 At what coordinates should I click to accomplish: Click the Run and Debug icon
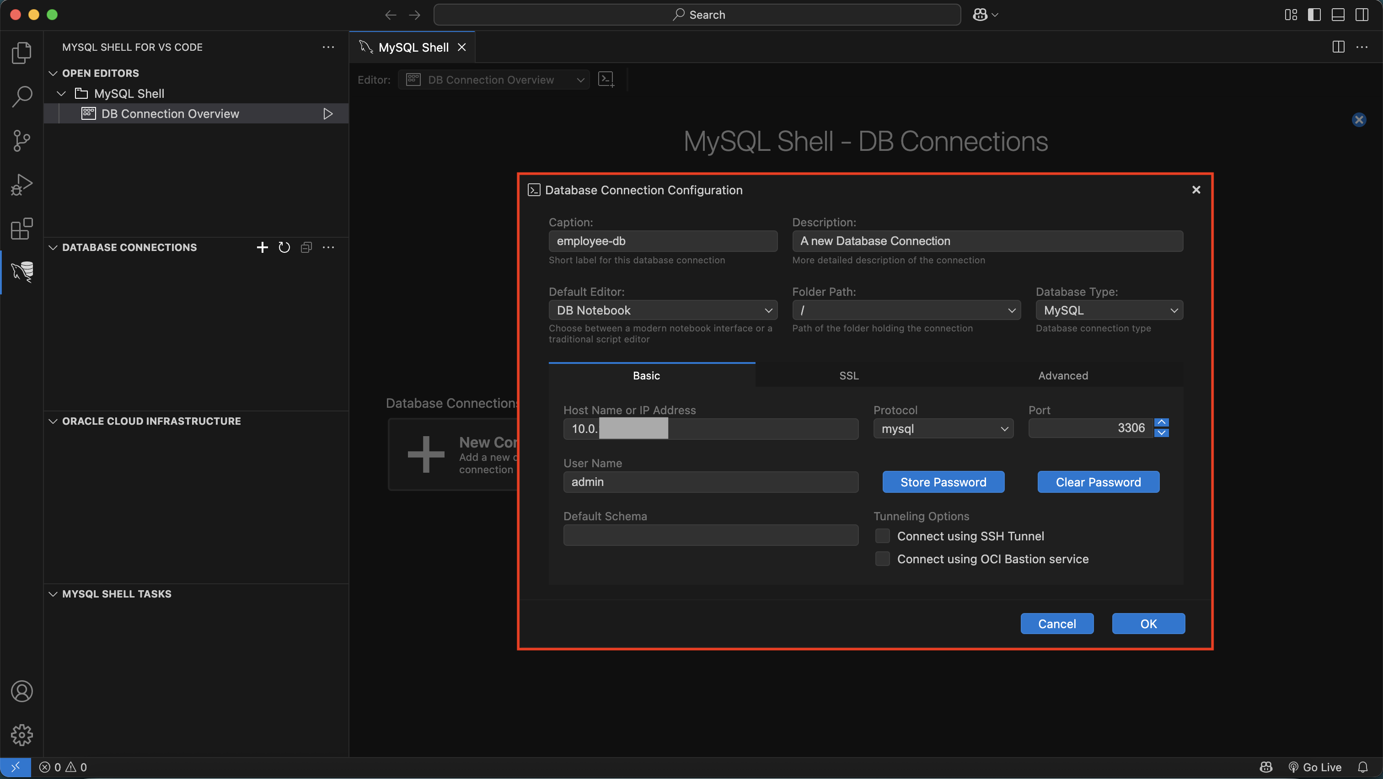point(22,185)
